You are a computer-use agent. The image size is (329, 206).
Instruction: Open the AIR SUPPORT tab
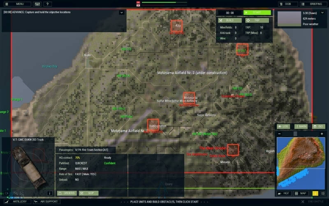46,201
